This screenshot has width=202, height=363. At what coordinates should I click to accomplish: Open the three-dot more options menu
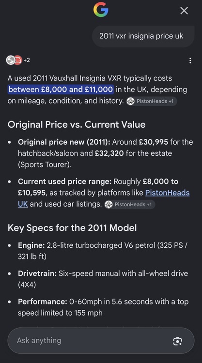pyautogui.click(x=190, y=60)
